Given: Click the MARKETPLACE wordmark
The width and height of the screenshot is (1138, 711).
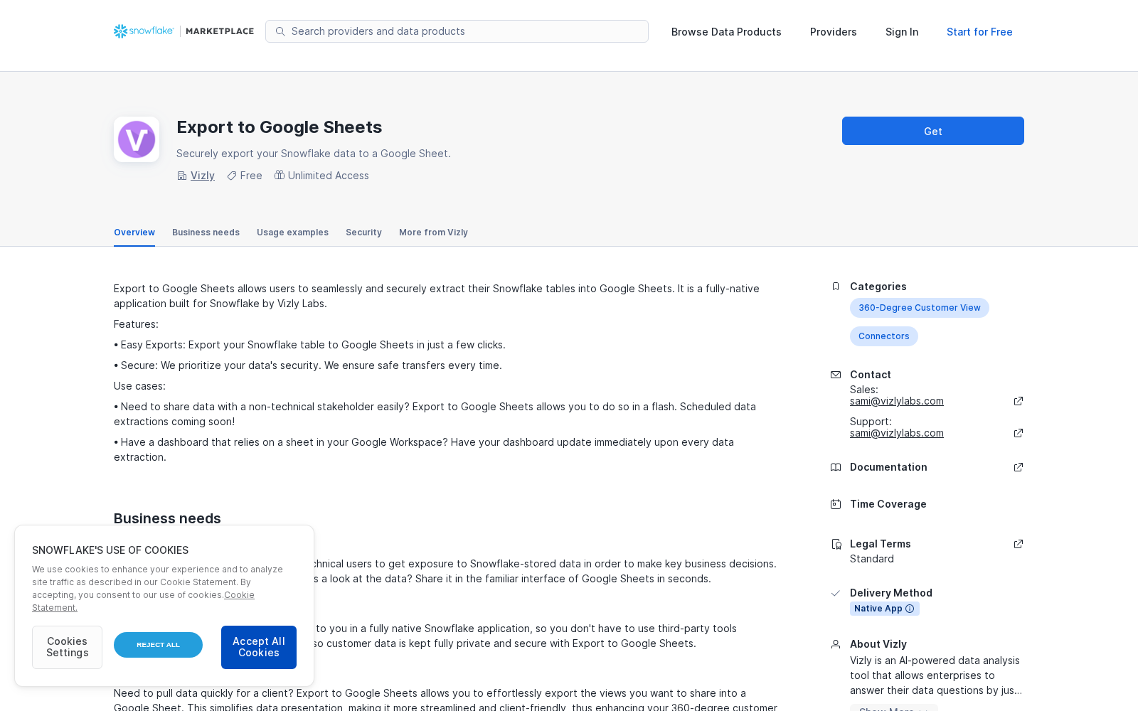Looking at the screenshot, I should tap(220, 31).
